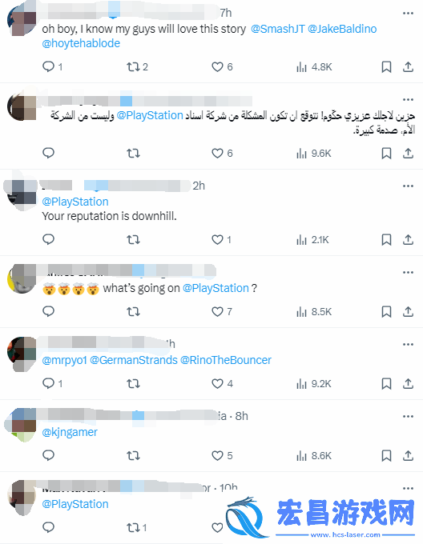The height and width of the screenshot is (544, 423).
Task: Open @GermanStrands mention link
Action: pos(134,360)
